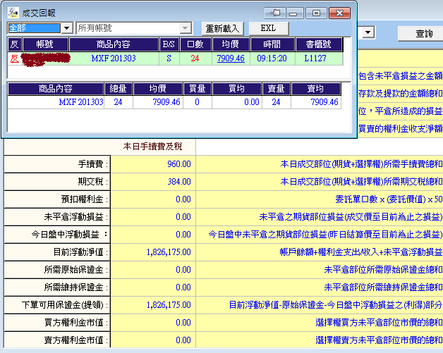Viewport: 443px width, 353px height.
Task: Click the 下單可用保證金(提領) label
Action: (x=65, y=305)
